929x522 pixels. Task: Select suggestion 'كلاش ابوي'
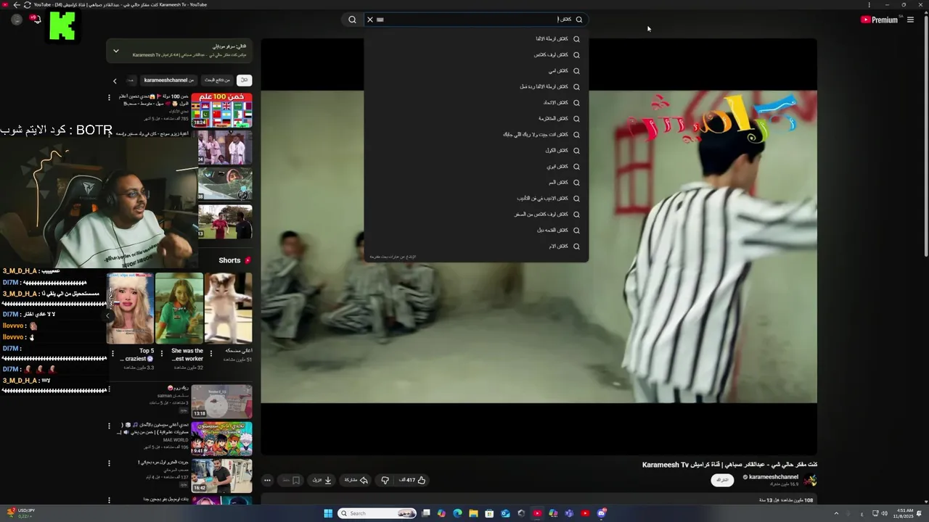475,167
